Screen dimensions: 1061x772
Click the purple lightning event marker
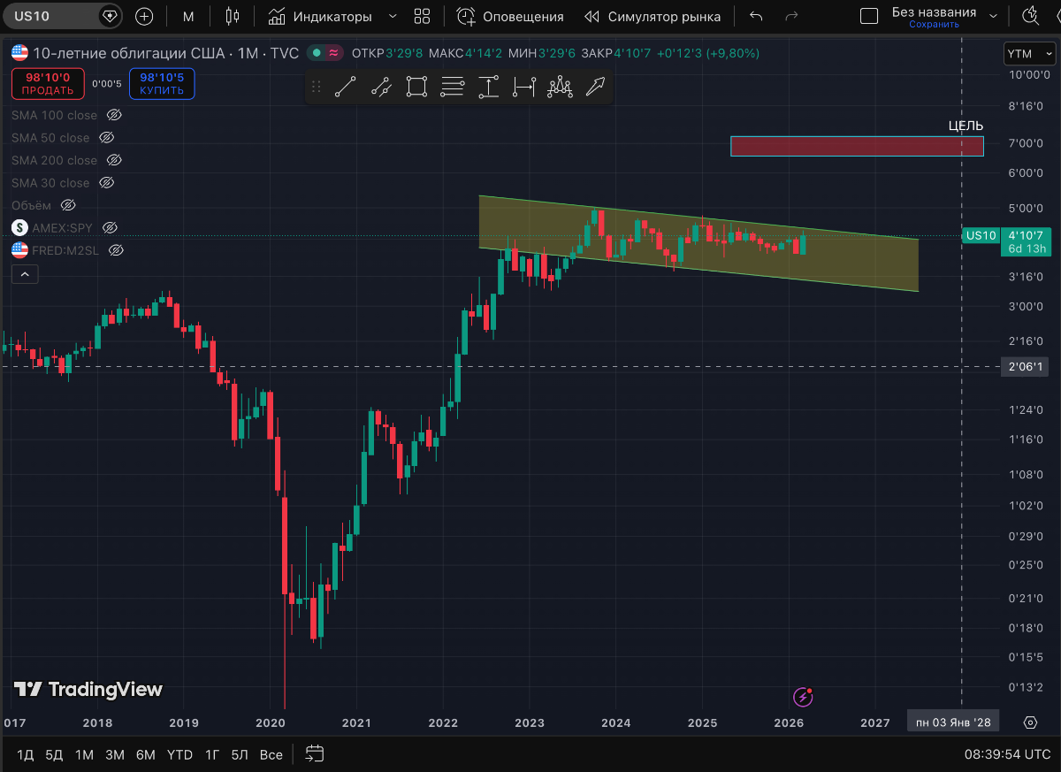803,697
